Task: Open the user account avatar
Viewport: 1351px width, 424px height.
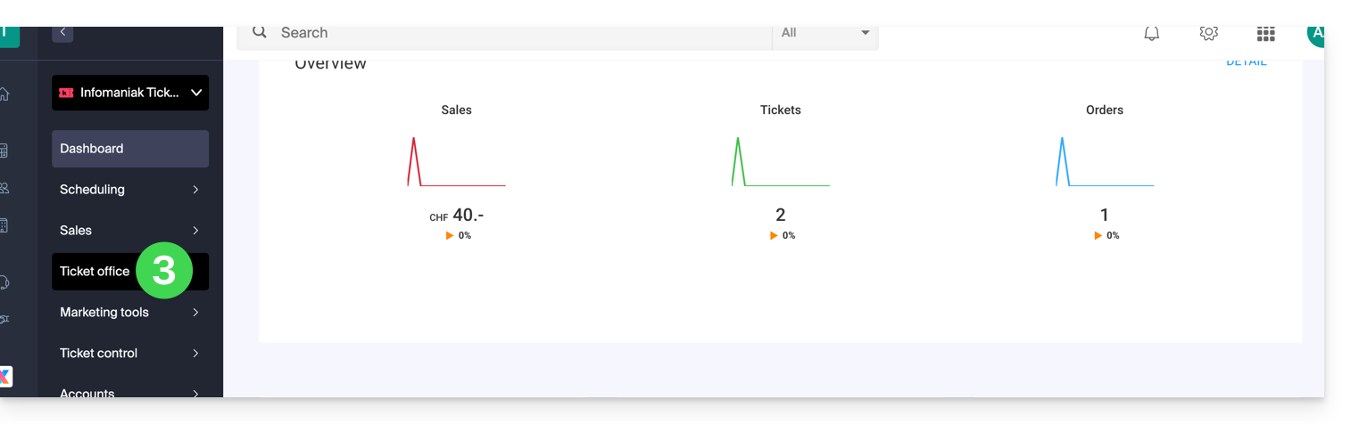Action: click(x=1315, y=34)
